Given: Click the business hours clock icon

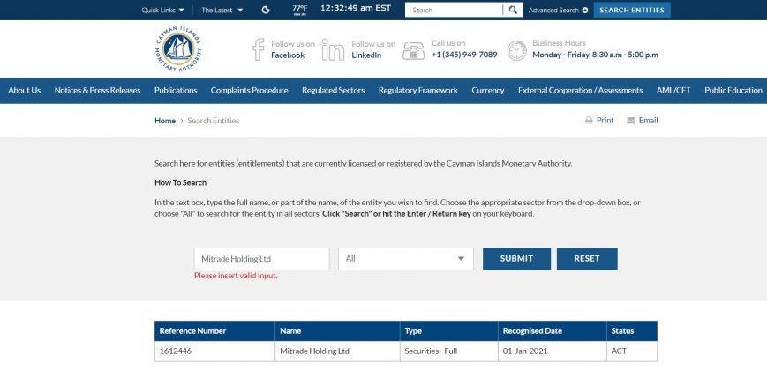Looking at the screenshot, I should pos(516,51).
